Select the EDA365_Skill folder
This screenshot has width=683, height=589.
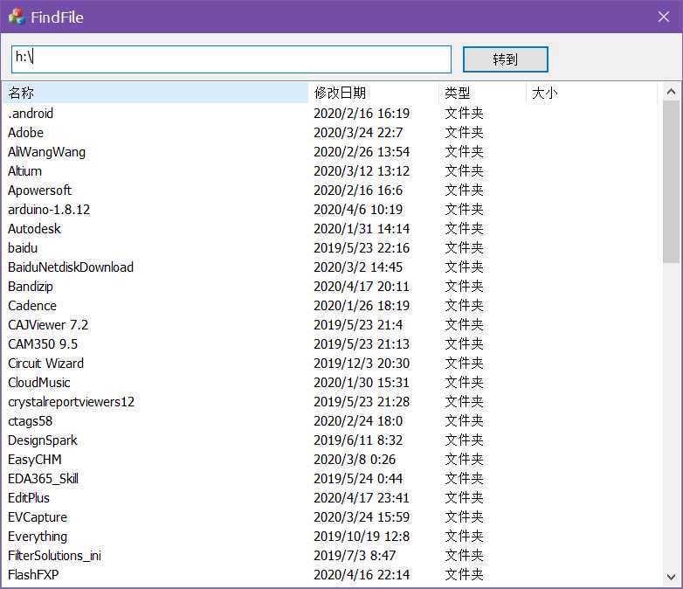click(x=43, y=478)
